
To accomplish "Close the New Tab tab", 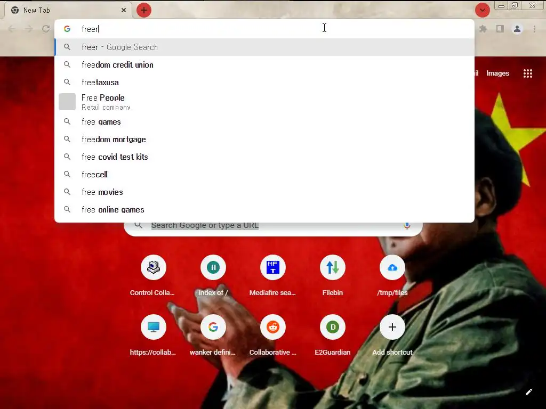I will coord(124,10).
